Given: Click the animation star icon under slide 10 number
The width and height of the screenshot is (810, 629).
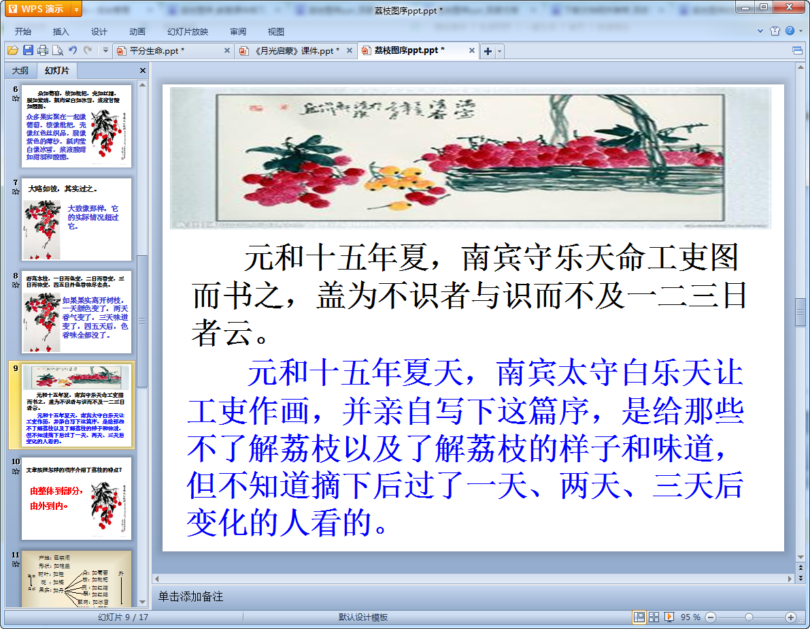Looking at the screenshot, I should [16, 470].
